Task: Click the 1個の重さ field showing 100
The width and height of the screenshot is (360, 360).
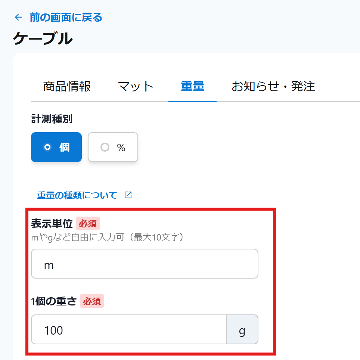Action: coord(129,329)
